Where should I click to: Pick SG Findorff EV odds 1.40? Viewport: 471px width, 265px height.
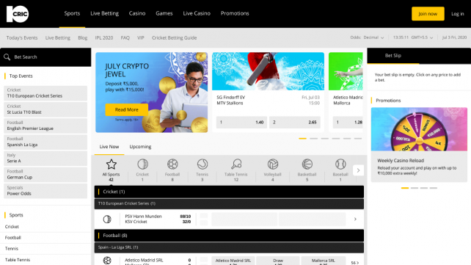[x=241, y=123]
